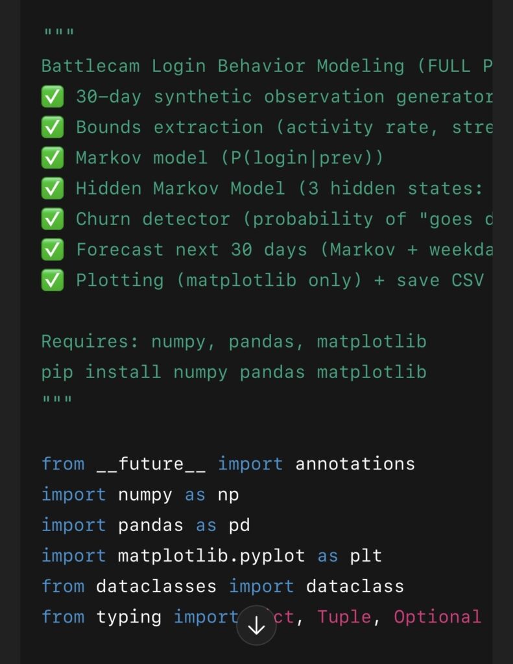Click the word 'annotations' in the future import

(x=355, y=464)
